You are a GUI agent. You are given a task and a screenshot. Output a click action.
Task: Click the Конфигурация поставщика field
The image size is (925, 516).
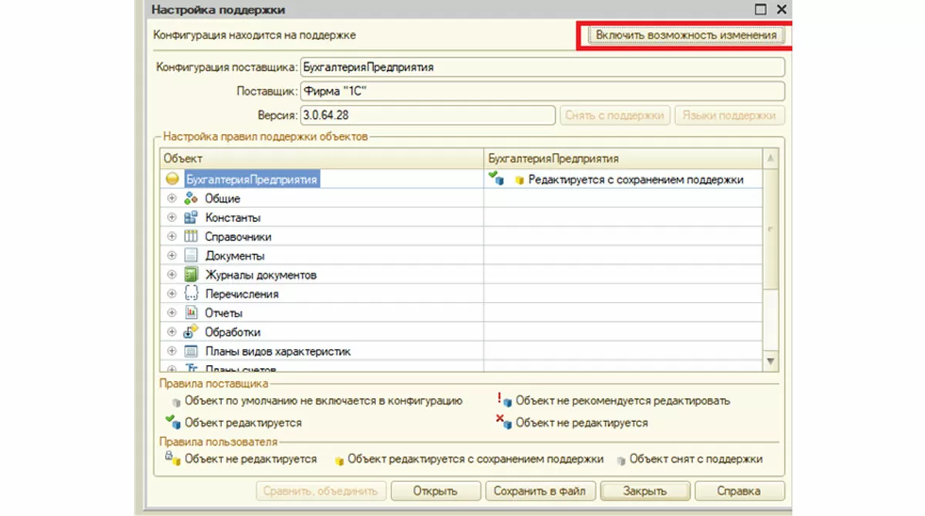tap(543, 67)
